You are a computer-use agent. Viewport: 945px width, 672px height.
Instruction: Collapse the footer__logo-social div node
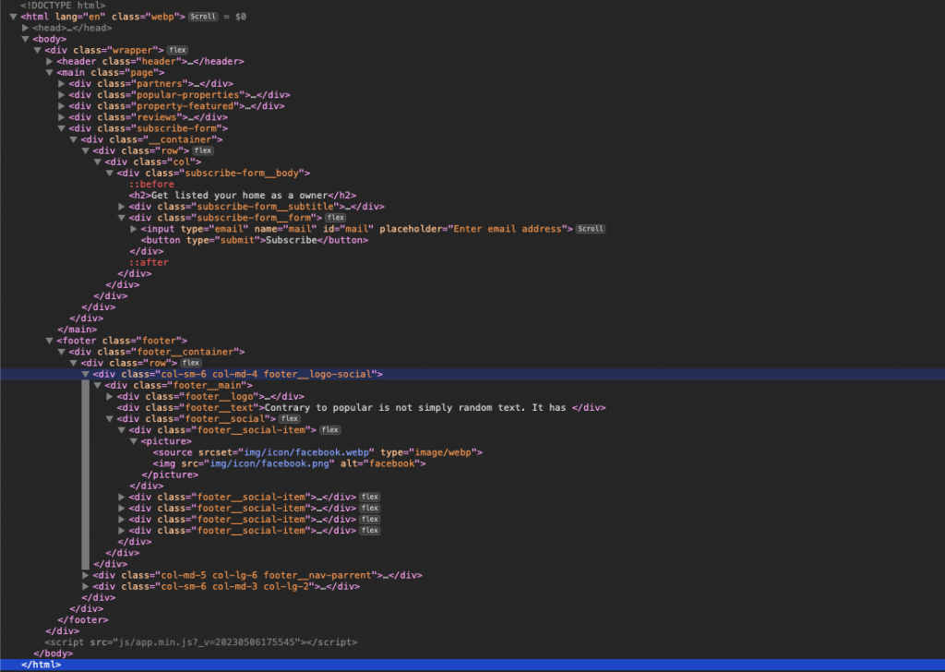86,374
